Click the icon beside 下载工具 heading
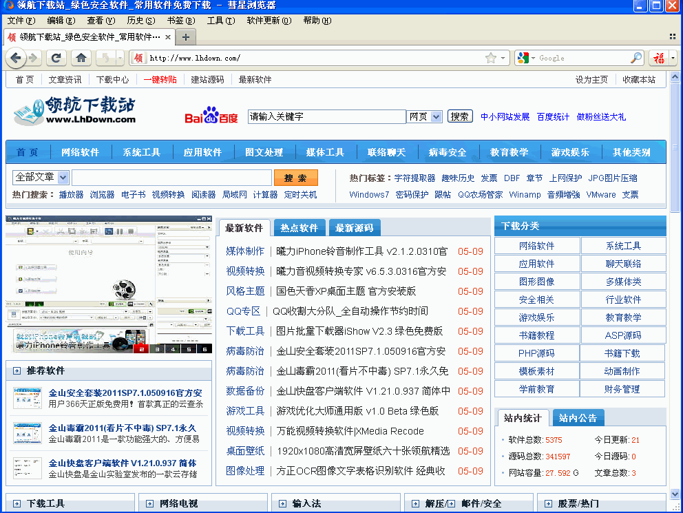This screenshot has width=683, height=513. point(17,503)
